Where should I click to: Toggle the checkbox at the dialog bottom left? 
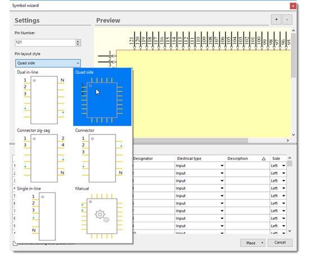pyautogui.click(x=15, y=244)
